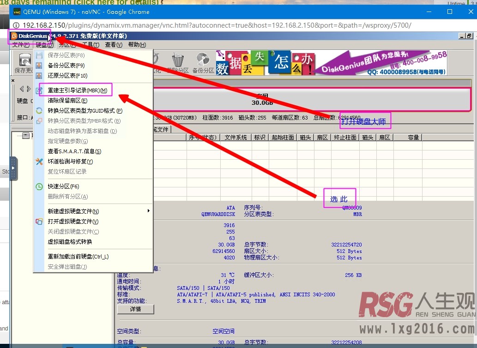The height and width of the screenshot is (348, 477).
Task: Select 还原分区表(F10) menu entry
Action: pos(93,75)
